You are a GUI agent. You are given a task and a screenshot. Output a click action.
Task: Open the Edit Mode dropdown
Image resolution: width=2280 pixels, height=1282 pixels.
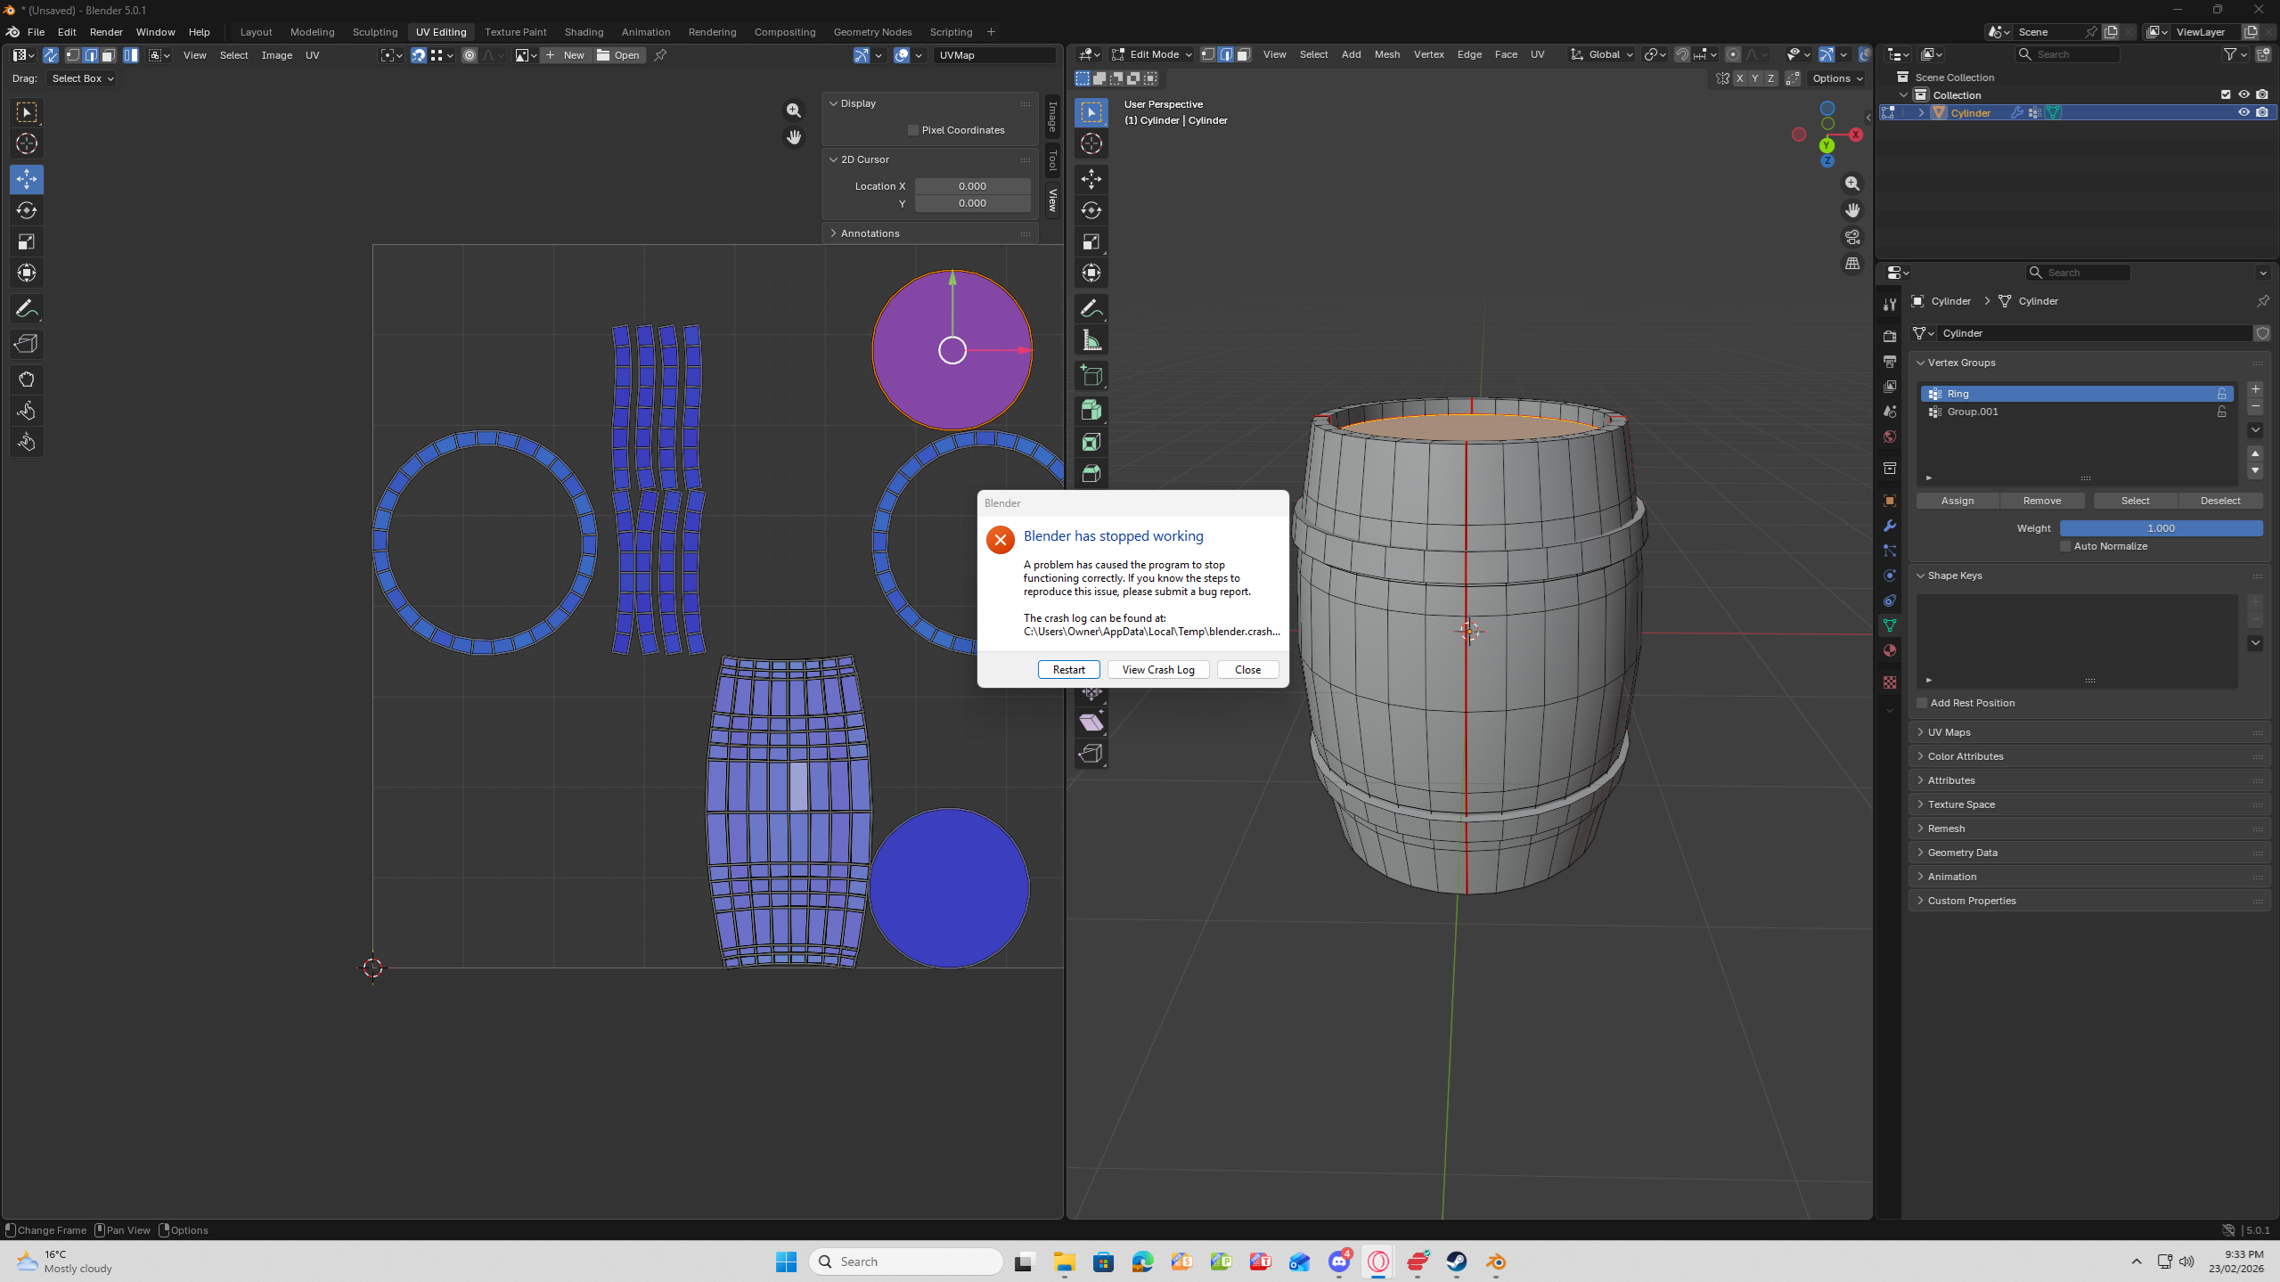[1152, 54]
